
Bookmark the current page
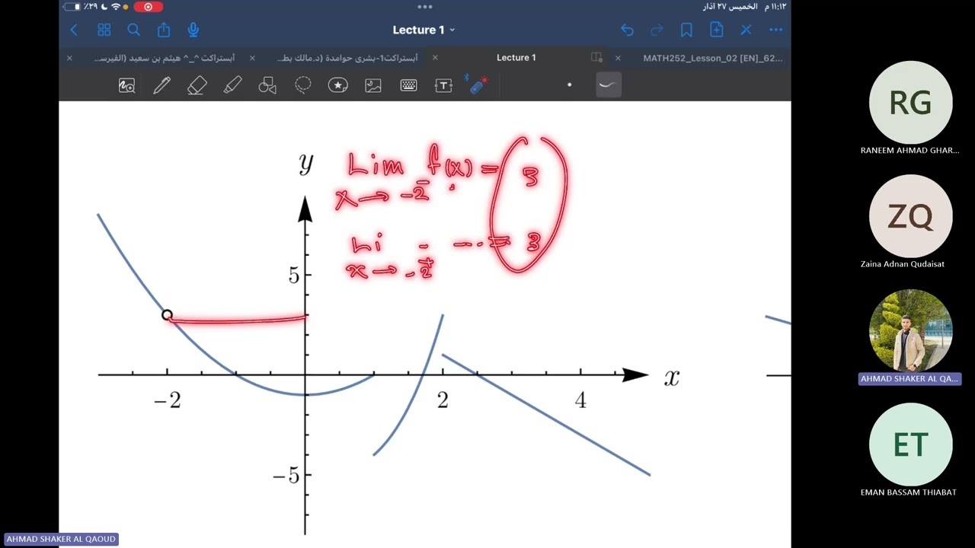click(686, 30)
